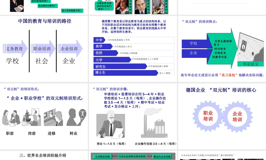
Task: Click the green 公共职业训练 box
Action: tap(102, 157)
